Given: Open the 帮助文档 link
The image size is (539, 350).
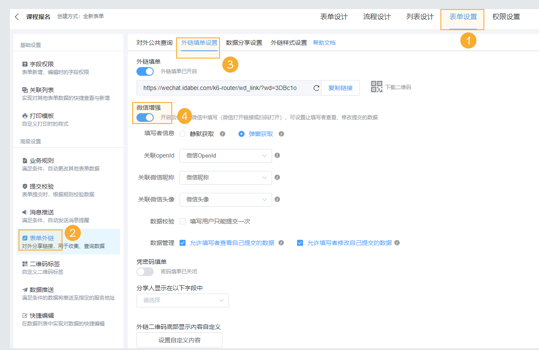Looking at the screenshot, I should click(324, 43).
